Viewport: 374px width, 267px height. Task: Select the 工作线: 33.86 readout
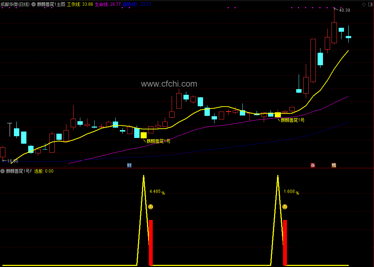click(x=80, y=4)
